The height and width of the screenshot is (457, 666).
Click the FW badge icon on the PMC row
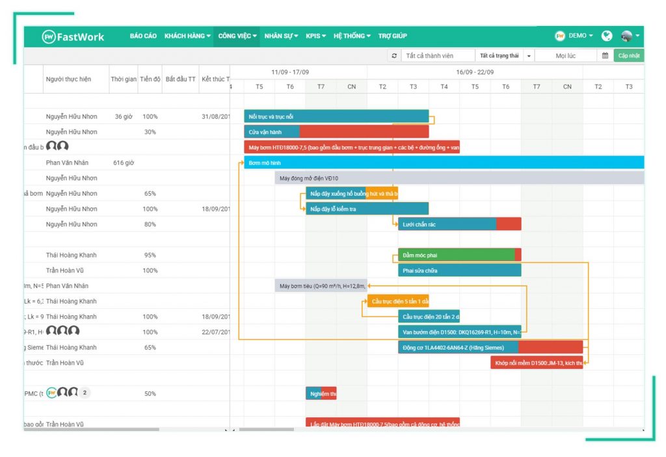(51, 393)
